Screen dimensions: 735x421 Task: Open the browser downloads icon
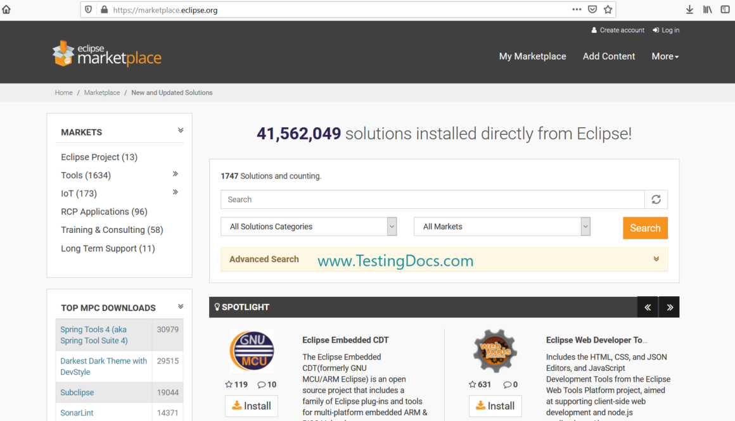click(689, 9)
